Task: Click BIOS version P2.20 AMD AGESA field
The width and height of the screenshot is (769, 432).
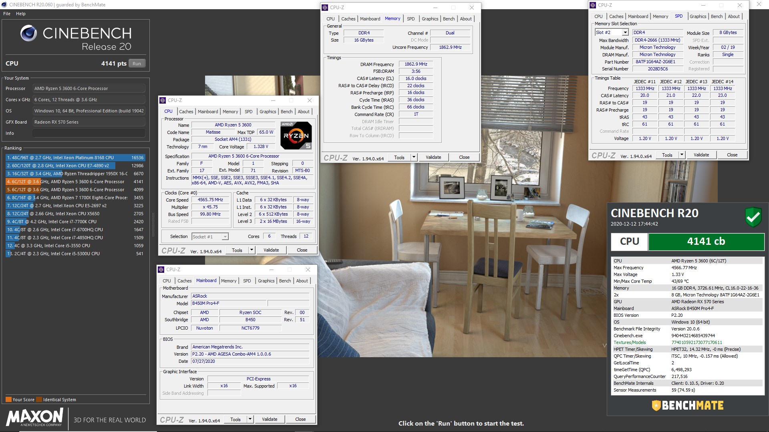Action: [250, 354]
